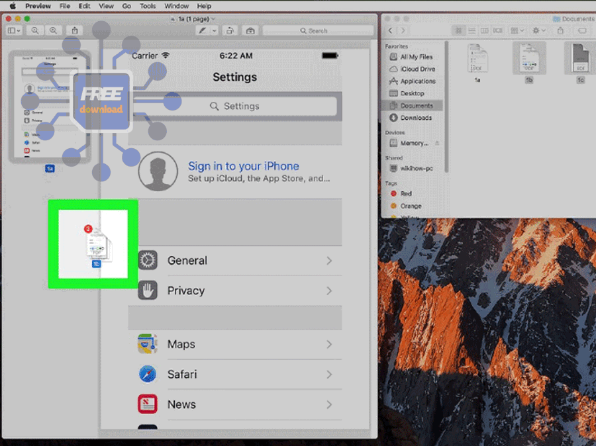This screenshot has width=596, height=446.
Task: Click the Settings search bar in the document
Action: [x=235, y=106]
